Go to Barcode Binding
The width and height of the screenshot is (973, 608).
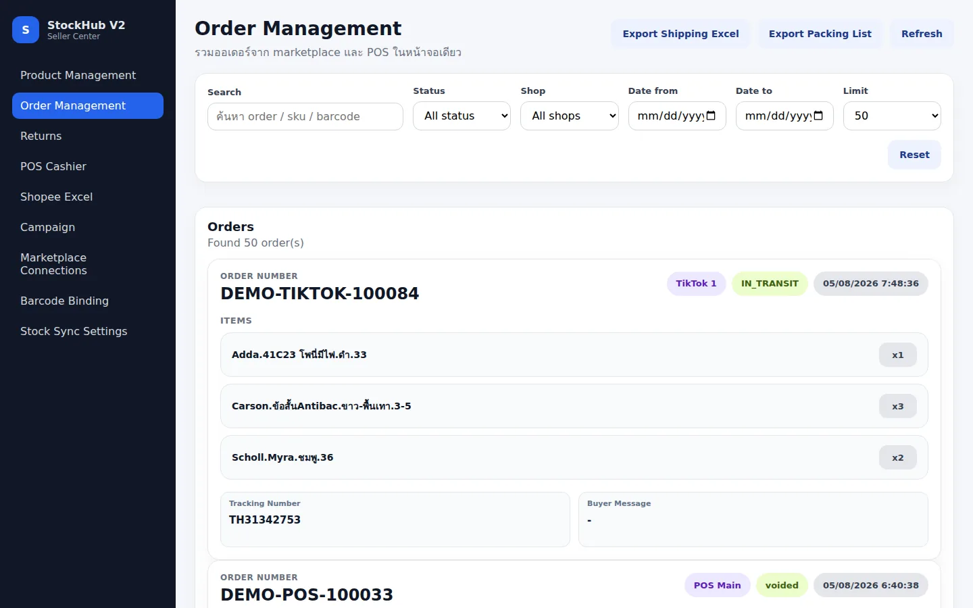click(88, 301)
